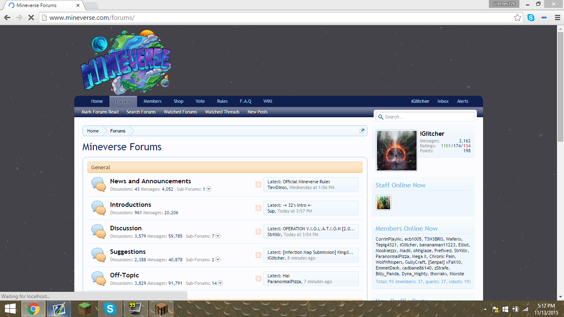Open the News and Announcements forum title

point(150,181)
